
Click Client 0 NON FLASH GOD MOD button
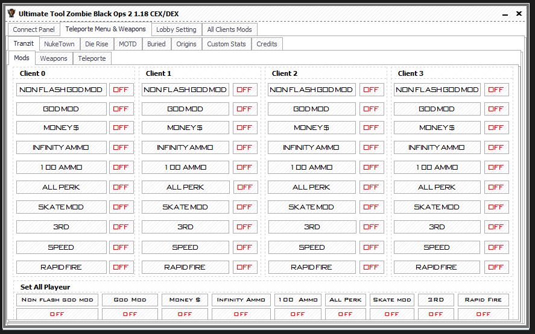(61, 90)
